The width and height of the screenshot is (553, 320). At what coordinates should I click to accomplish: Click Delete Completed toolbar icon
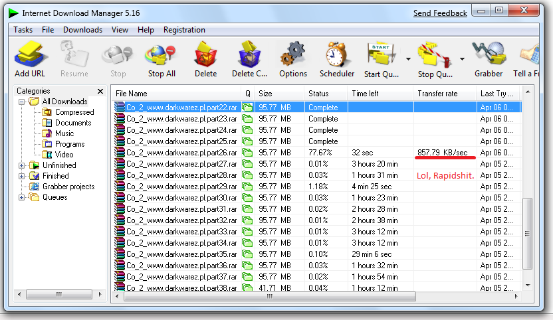tap(249, 54)
